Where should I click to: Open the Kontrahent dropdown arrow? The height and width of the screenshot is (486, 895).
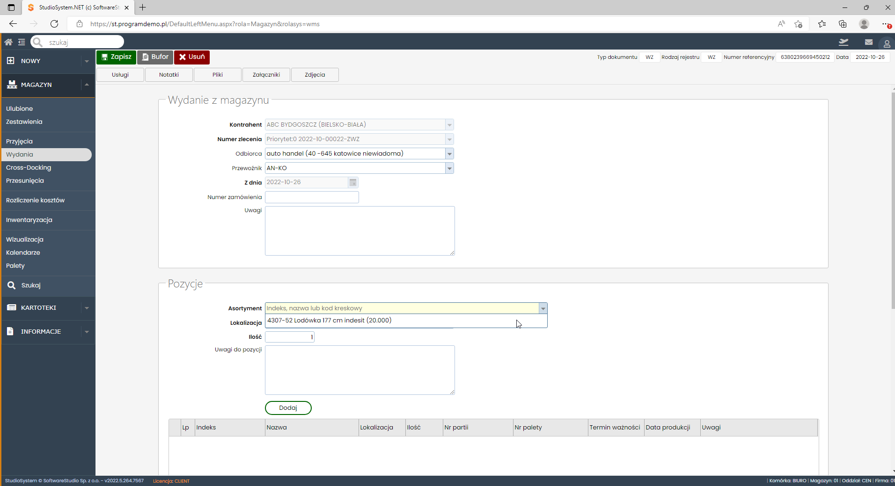click(x=449, y=125)
